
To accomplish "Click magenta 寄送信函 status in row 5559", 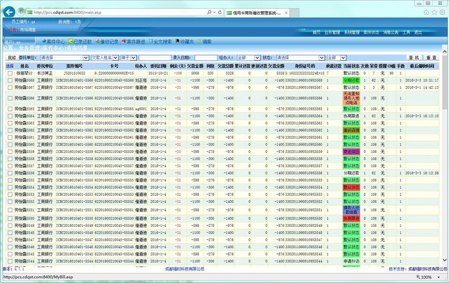I will pyautogui.click(x=351, y=151).
